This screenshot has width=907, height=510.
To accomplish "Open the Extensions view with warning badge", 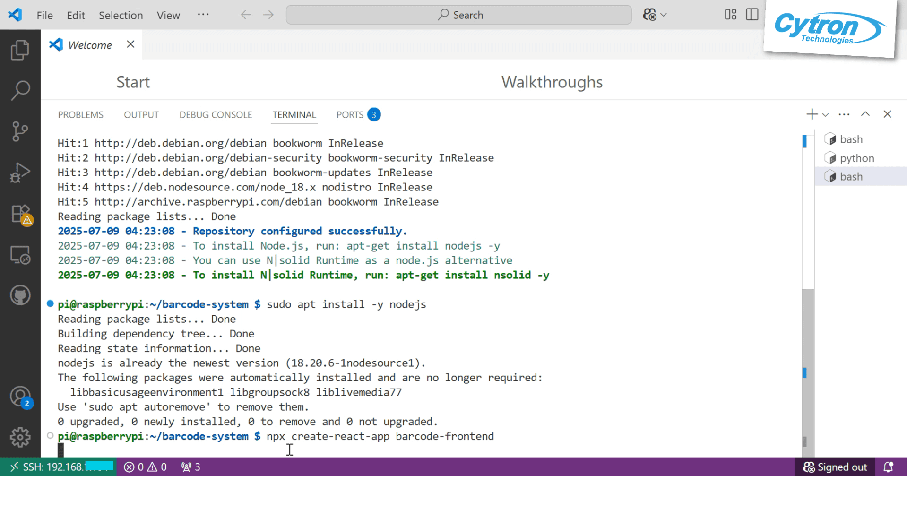I will click(20, 214).
